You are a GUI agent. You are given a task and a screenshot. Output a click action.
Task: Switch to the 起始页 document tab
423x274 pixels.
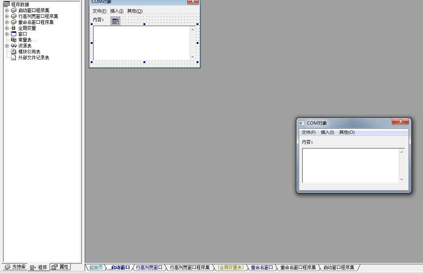(96, 268)
